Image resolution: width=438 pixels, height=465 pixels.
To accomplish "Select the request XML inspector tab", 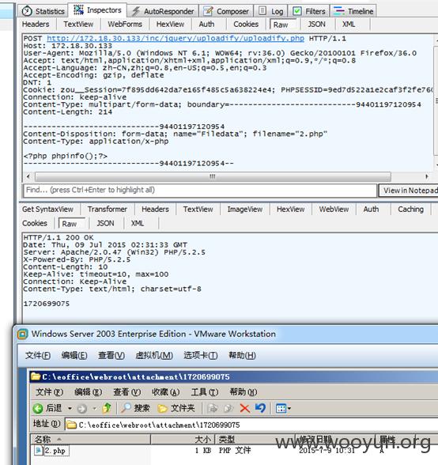I will pos(349,25).
